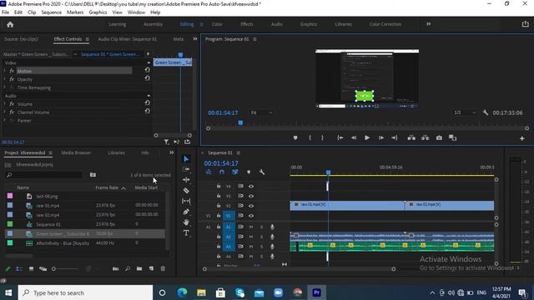Viewport: 534px width, 300px height.
Task: Click the project search field
Action: coord(44,175)
